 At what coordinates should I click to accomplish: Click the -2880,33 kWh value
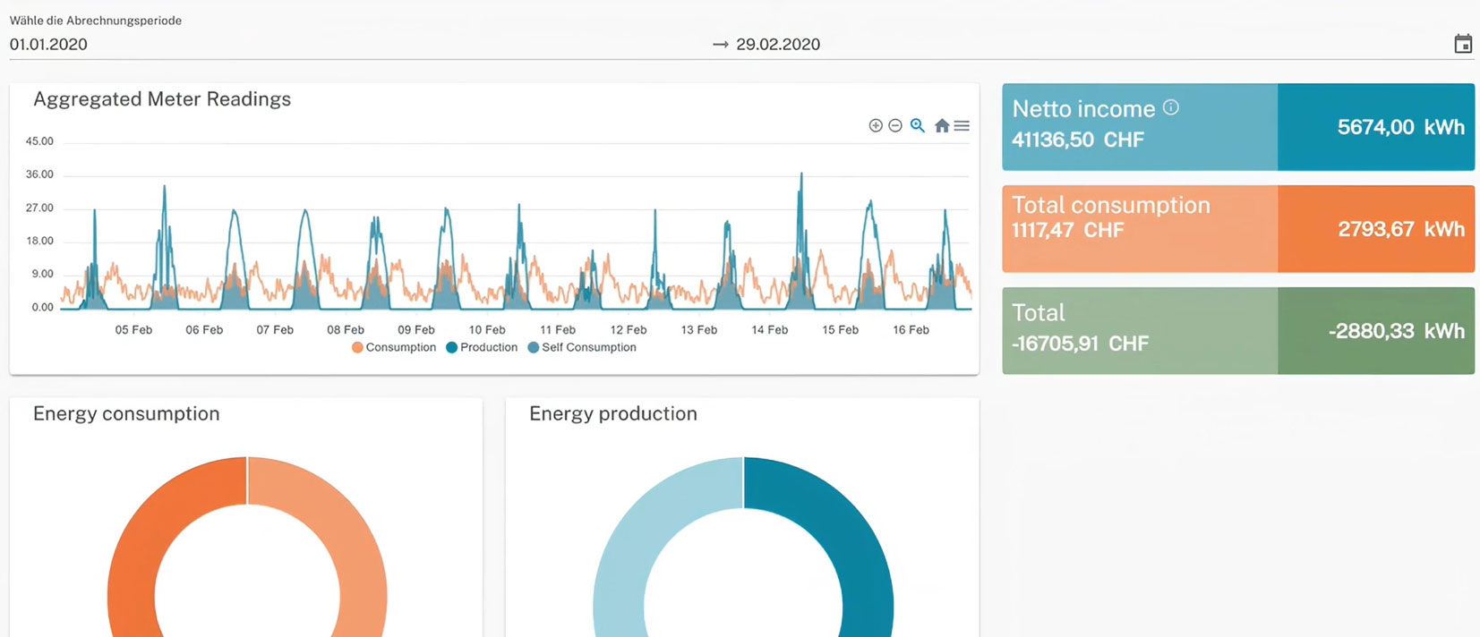coord(1397,331)
